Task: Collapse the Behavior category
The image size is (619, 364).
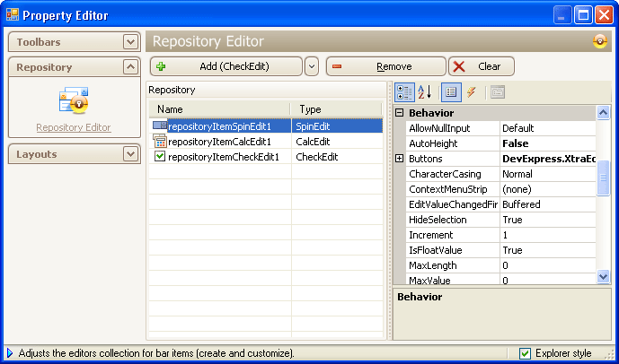Action: (x=400, y=113)
